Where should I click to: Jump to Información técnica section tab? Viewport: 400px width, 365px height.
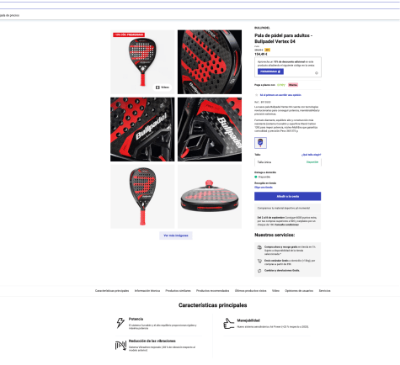coord(147,291)
